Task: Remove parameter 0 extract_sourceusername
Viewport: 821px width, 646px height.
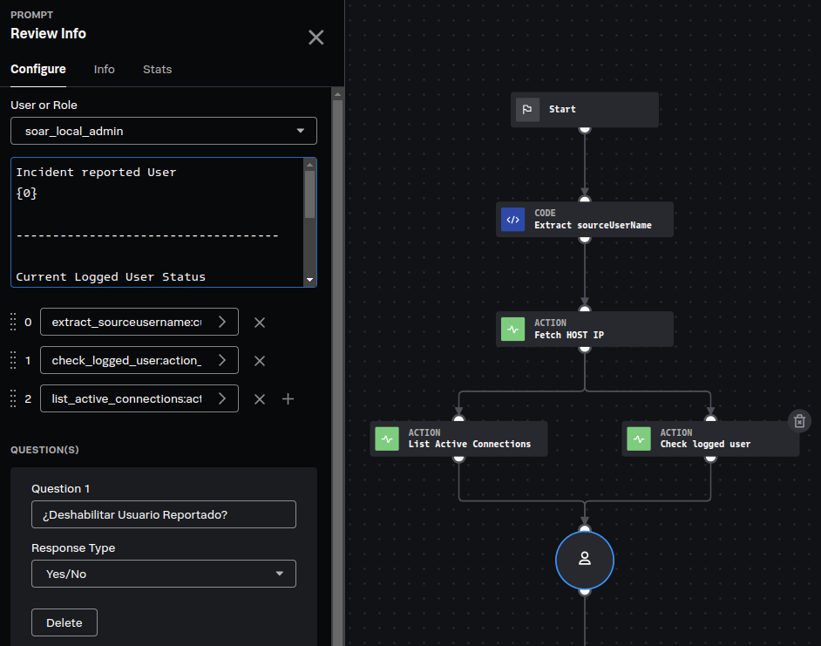Action: pos(259,323)
